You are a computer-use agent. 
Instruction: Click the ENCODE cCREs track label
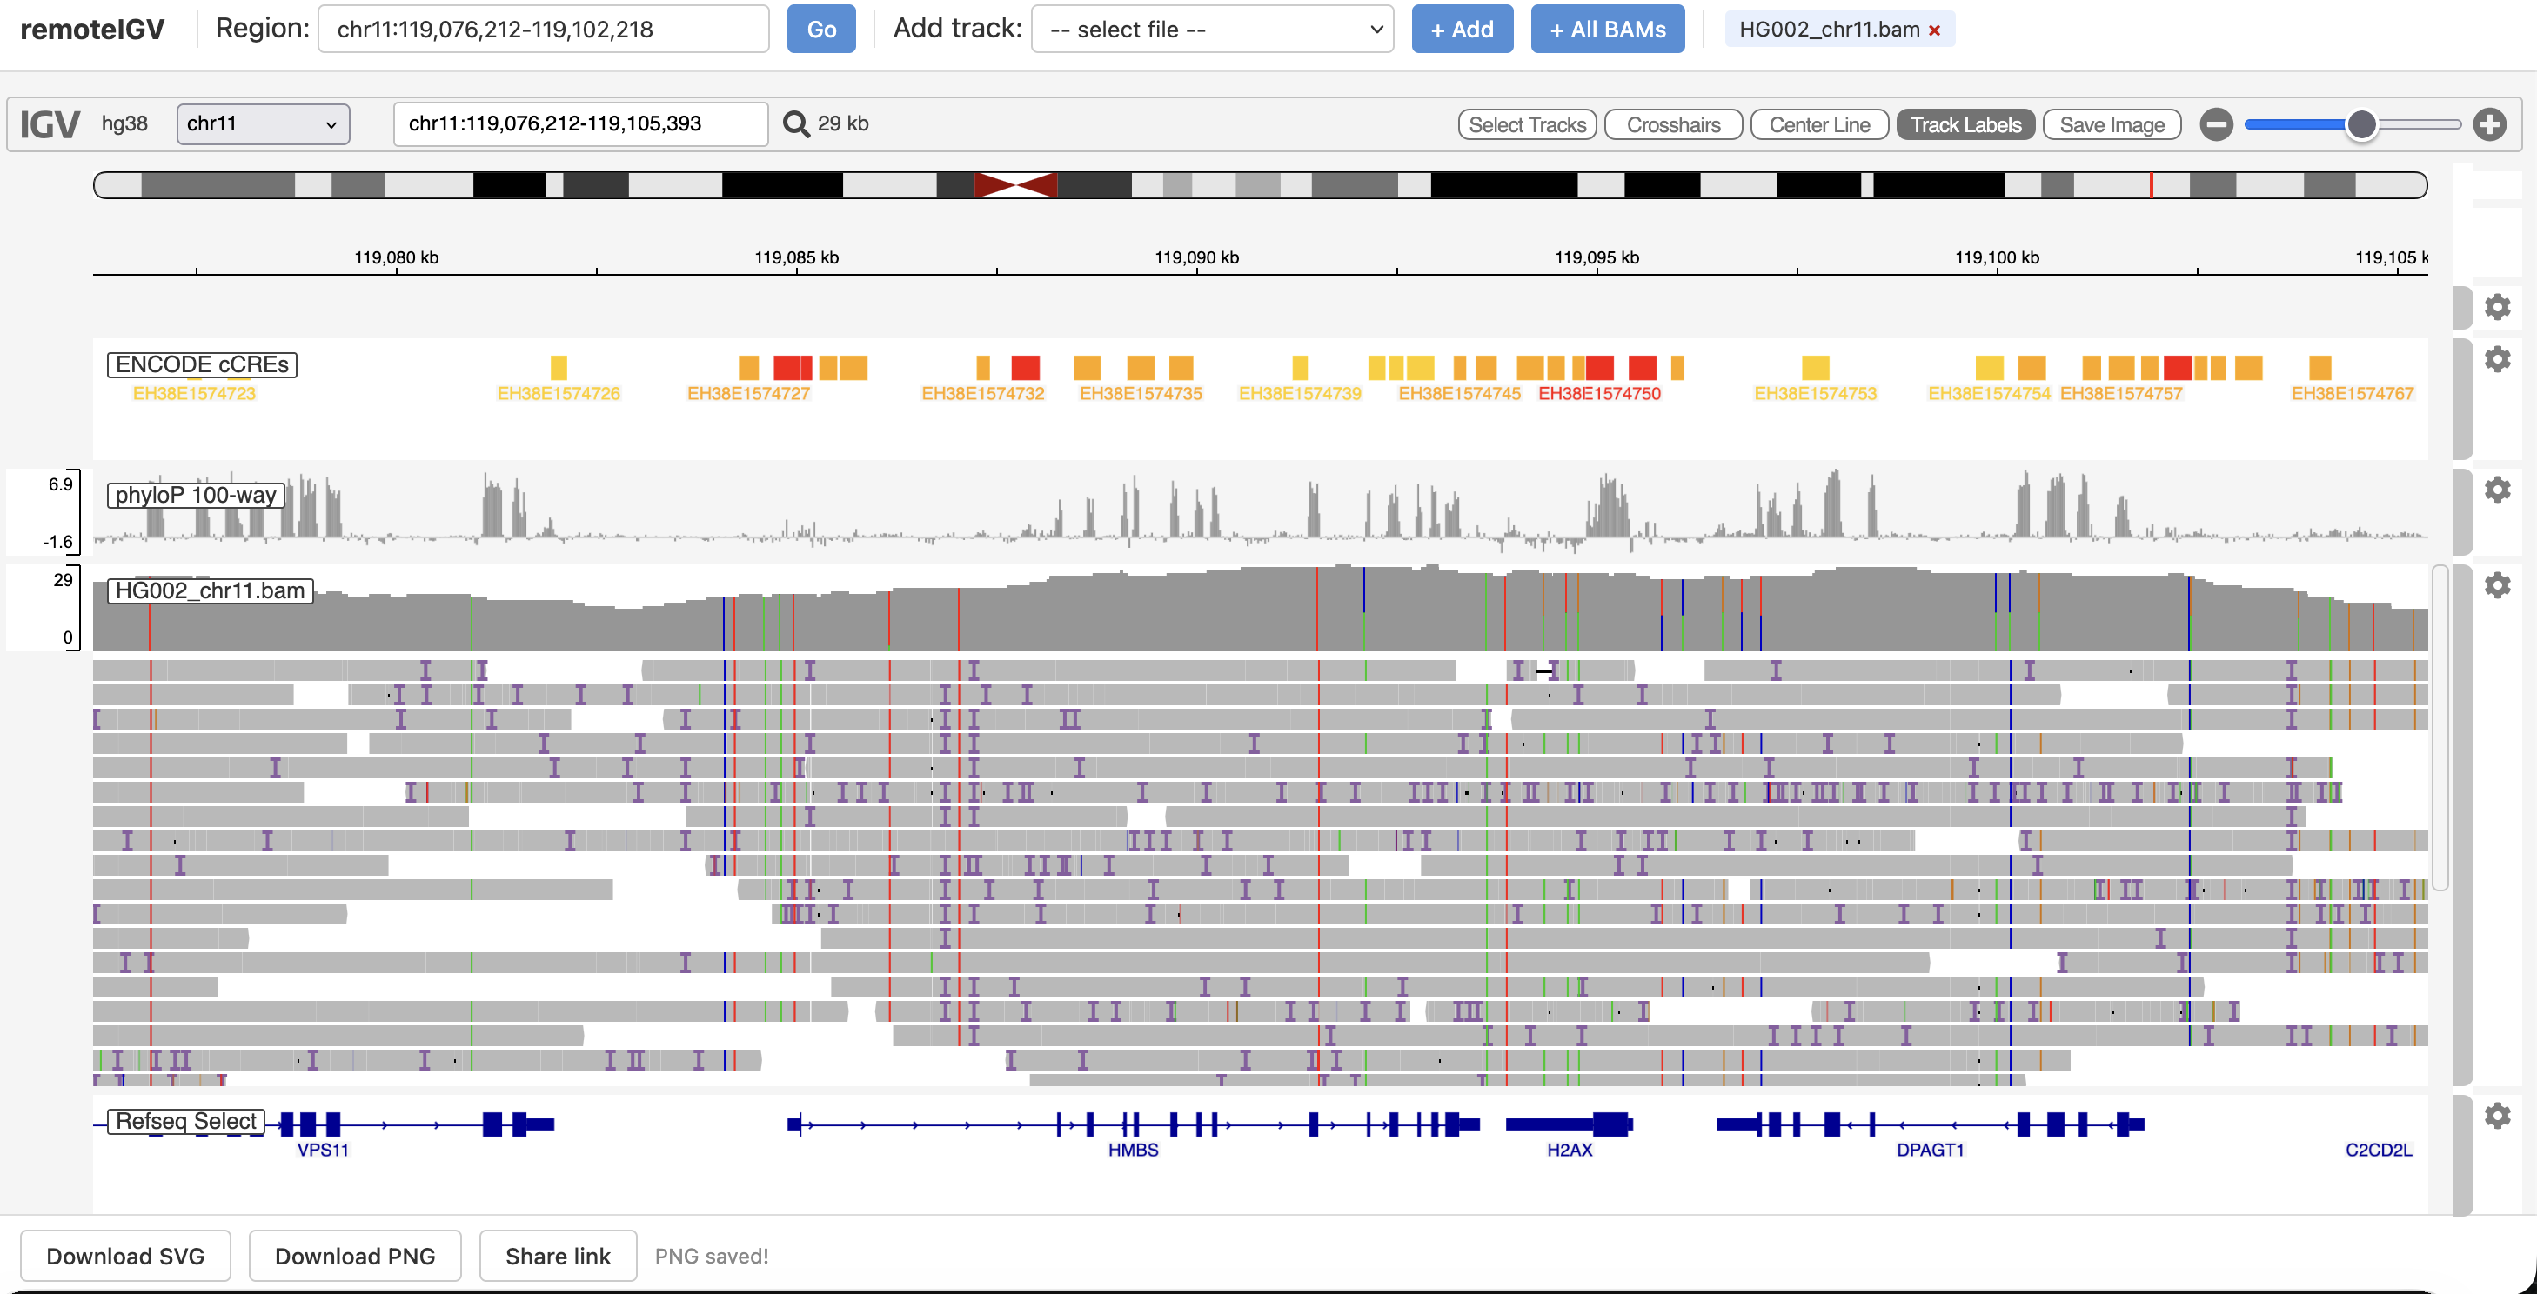(202, 365)
